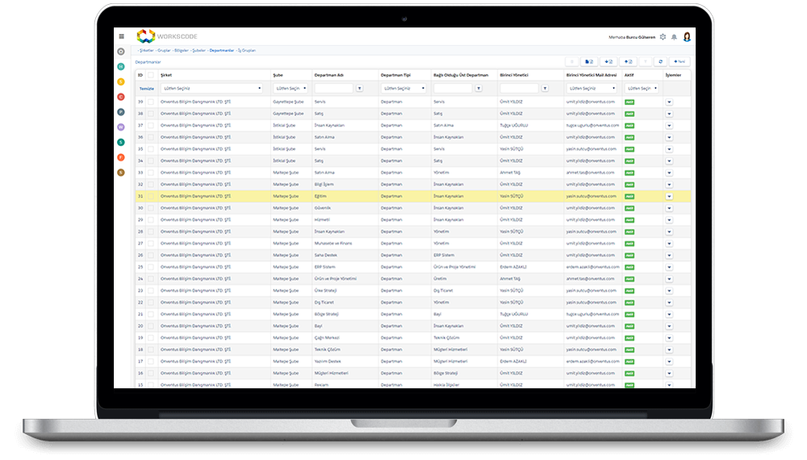
Task: Click the green Aktif badge in row 39
Action: click(x=629, y=102)
